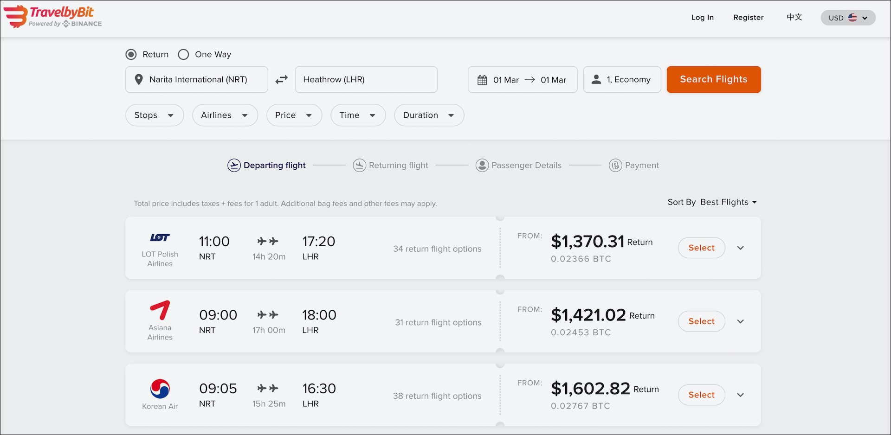Click the Register link
The width and height of the screenshot is (891, 435).
coord(749,18)
